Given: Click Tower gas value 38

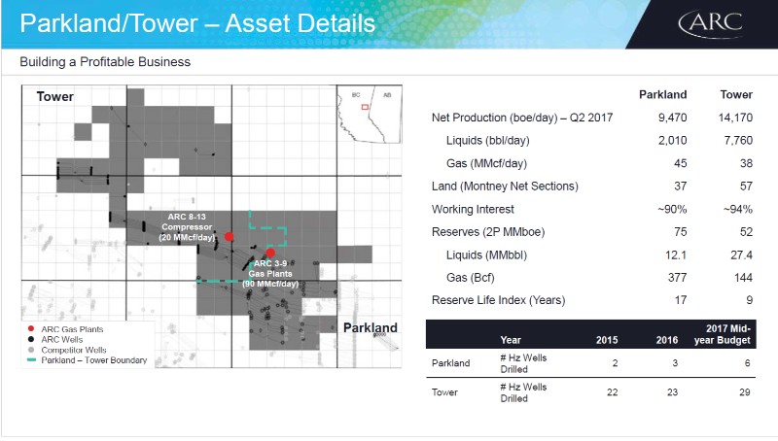Looking at the screenshot, I should click(746, 163).
